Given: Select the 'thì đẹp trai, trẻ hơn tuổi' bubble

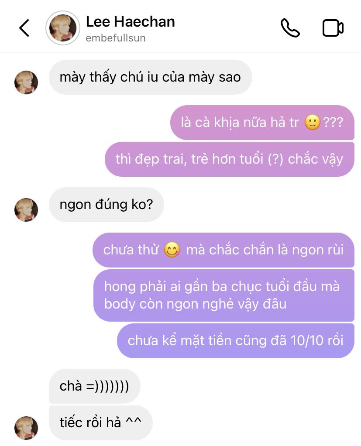Looking at the screenshot, I should pos(230,159).
